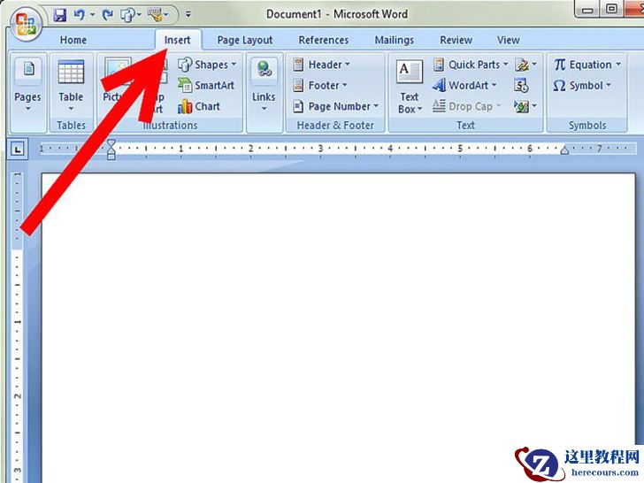Click the Signature Line icon
The width and height of the screenshot is (644, 483).
click(522, 65)
